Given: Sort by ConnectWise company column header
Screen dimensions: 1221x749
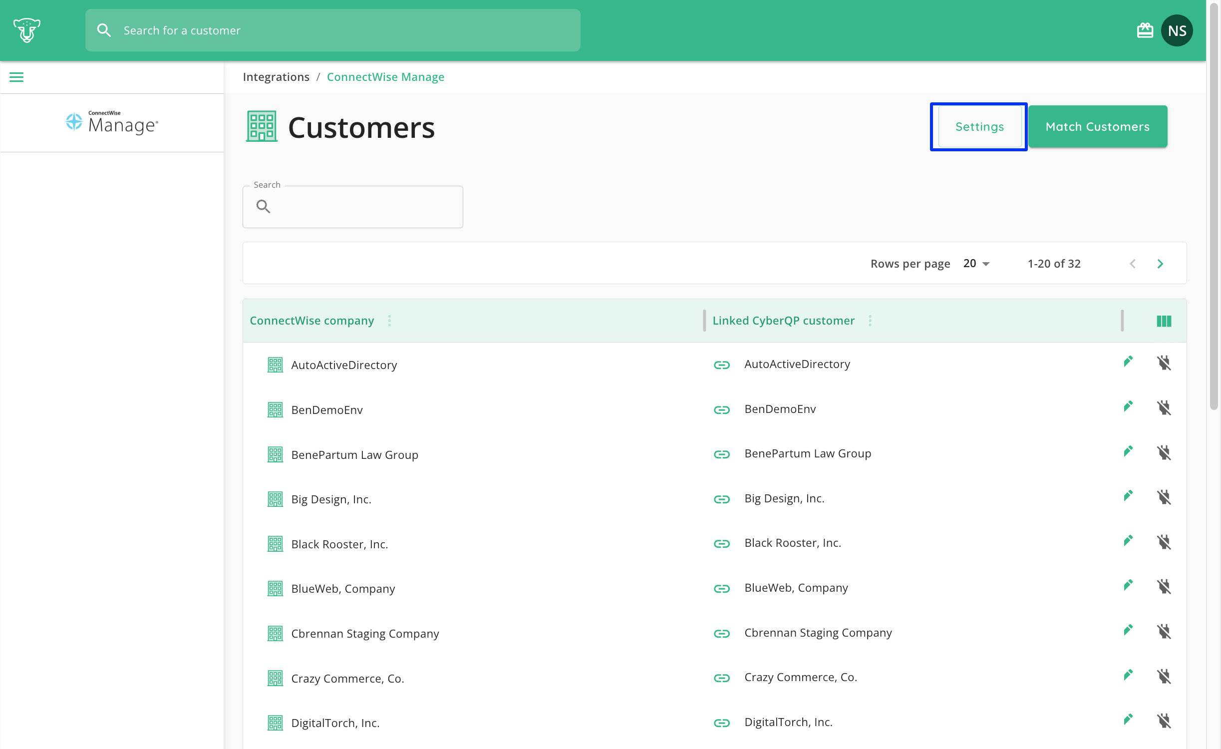Looking at the screenshot, I should pyautogui.click(x=312, y=321).
